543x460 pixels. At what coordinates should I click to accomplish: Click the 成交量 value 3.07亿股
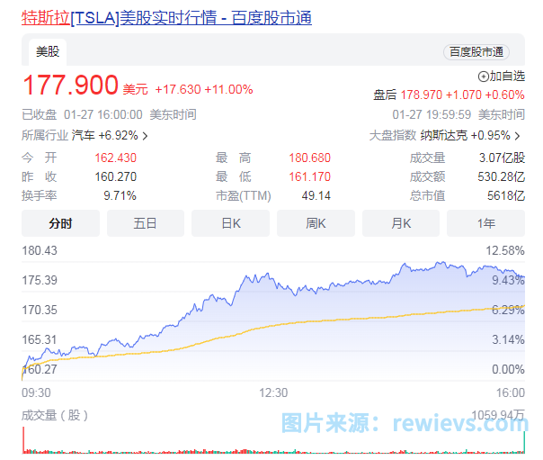coord(503,158)
